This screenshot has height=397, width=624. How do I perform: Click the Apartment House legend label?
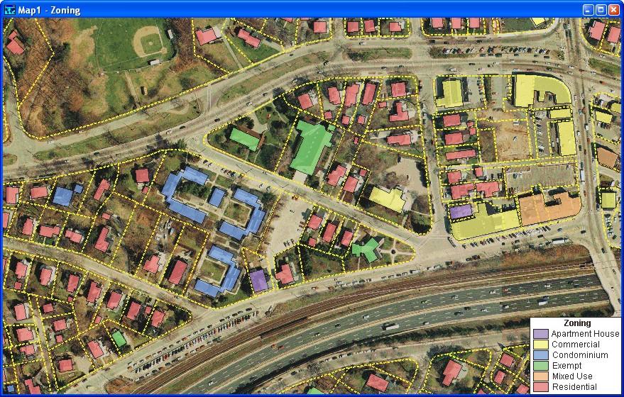click(x=585, y=334)
